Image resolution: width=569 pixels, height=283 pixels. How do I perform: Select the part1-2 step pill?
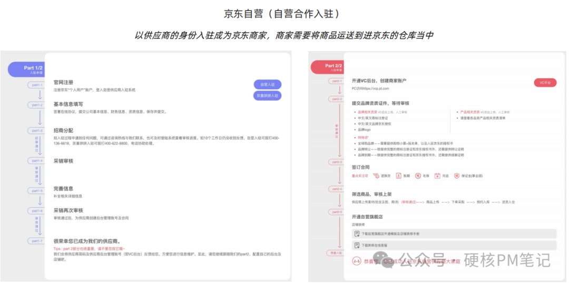point(37,105)
